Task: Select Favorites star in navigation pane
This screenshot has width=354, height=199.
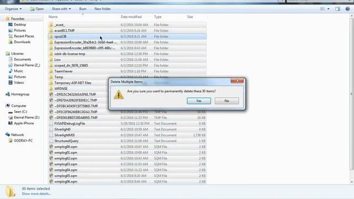Action: tap(8, 19)
